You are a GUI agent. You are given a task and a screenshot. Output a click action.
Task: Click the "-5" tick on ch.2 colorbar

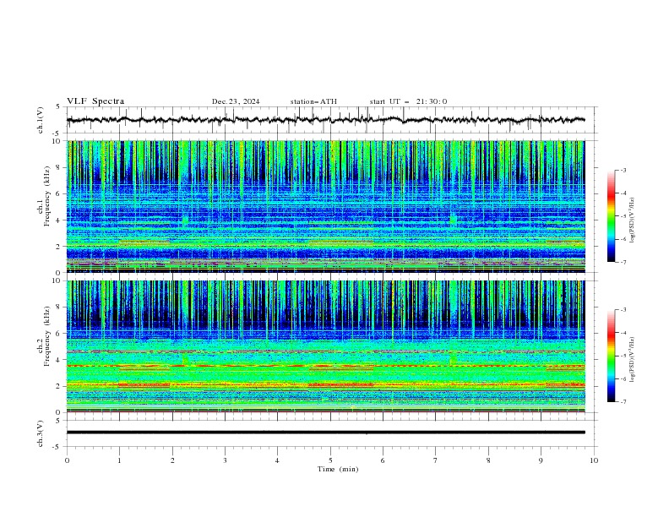[x=623, y=356]
